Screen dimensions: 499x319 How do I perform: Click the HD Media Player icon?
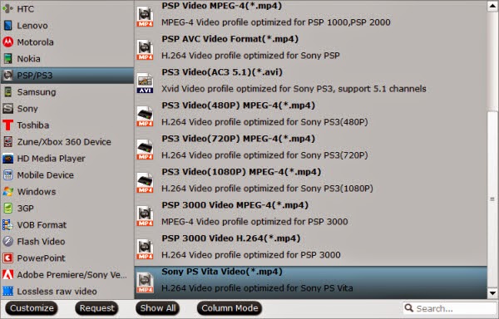(x=8, y=158)
